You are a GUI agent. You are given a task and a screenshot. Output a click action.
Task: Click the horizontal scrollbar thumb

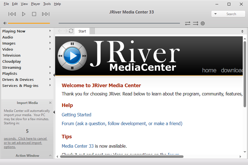[122, 157]
